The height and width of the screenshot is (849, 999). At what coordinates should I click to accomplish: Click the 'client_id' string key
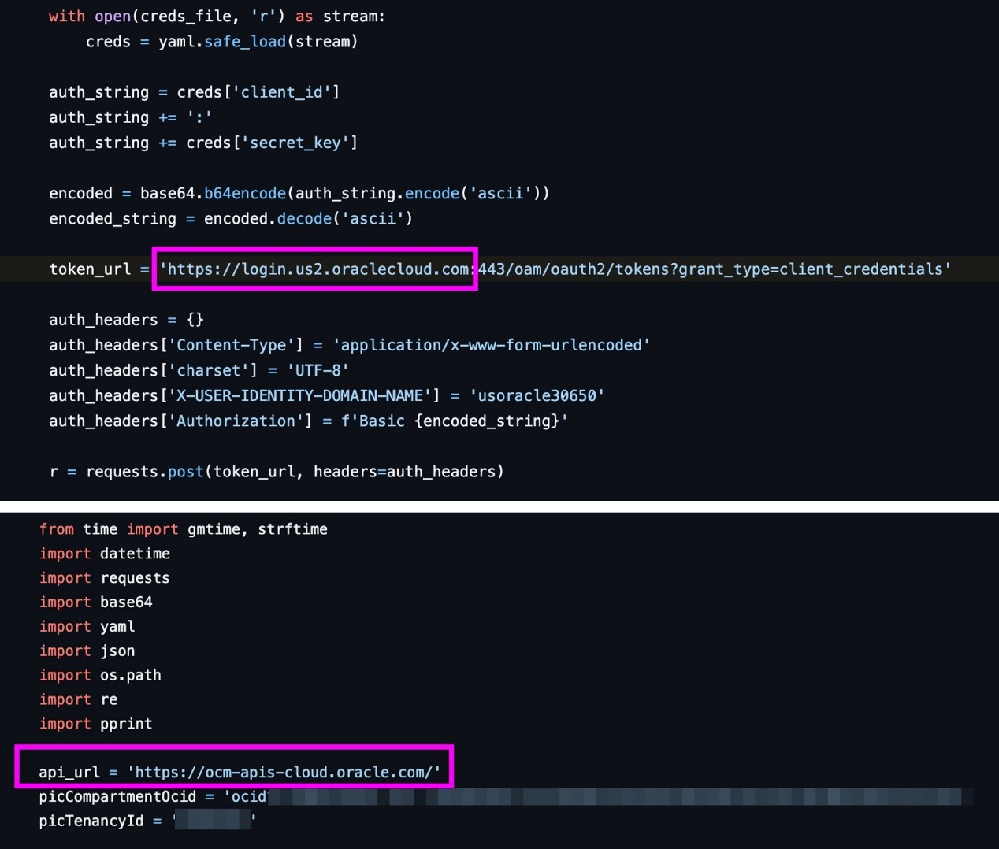click(x=281, y=92)
